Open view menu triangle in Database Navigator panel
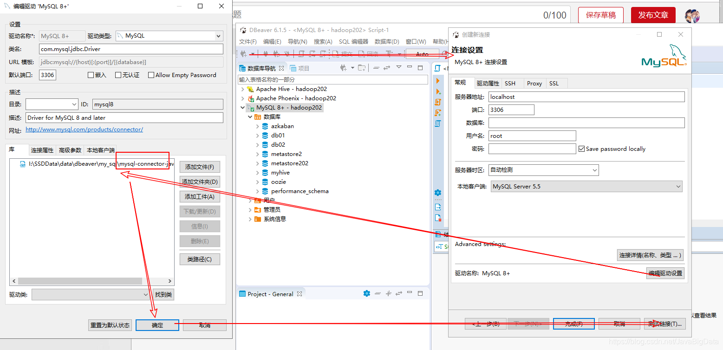Screen dimensions: 723x350 click(398, 67)
